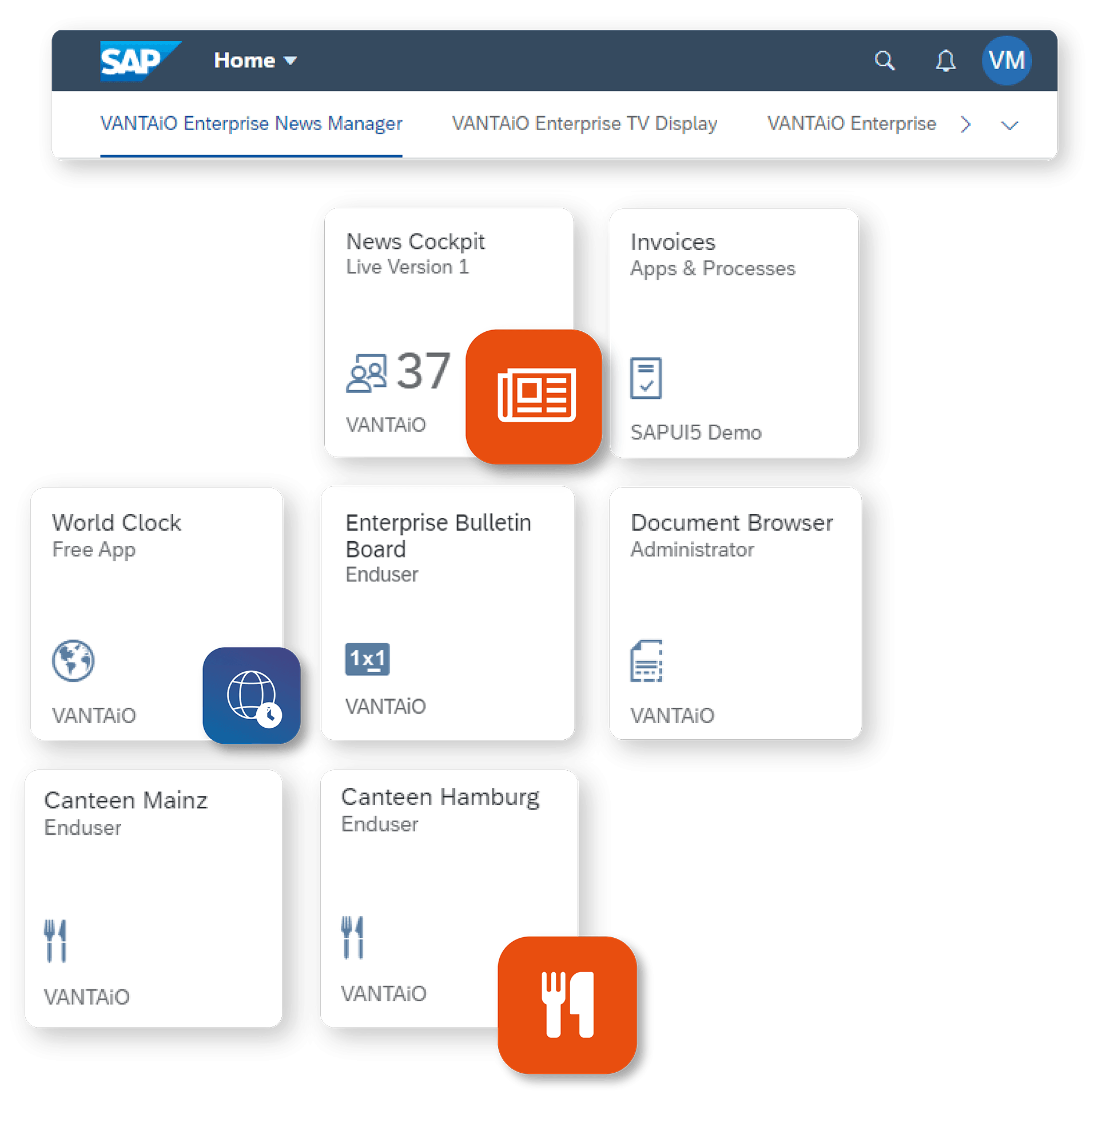
Task: Select the VANTAiO Enterprise News Manager tab
Action: pyautogui.click(x=251, y=123)
